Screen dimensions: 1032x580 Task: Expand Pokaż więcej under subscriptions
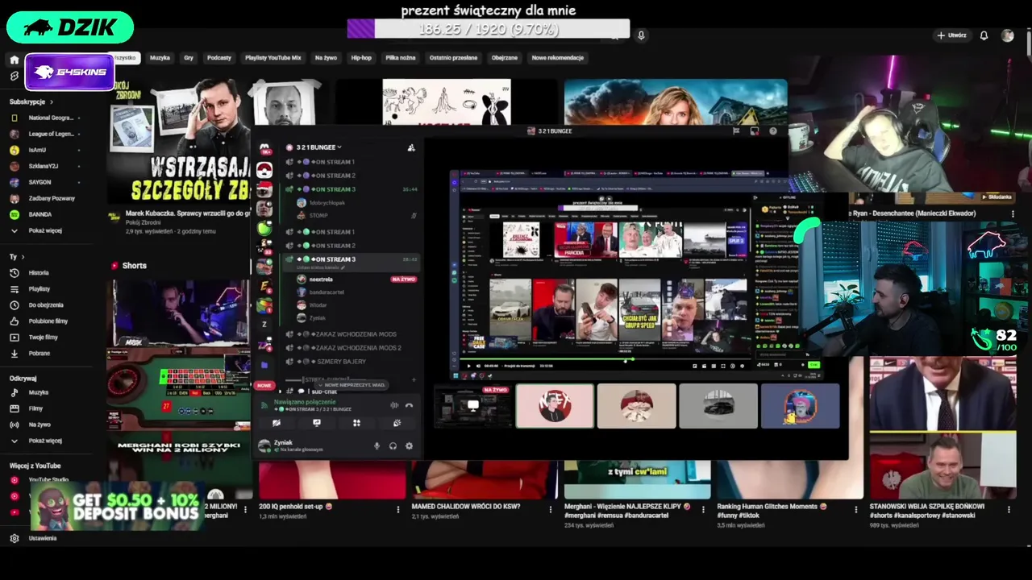coord(37,230)
